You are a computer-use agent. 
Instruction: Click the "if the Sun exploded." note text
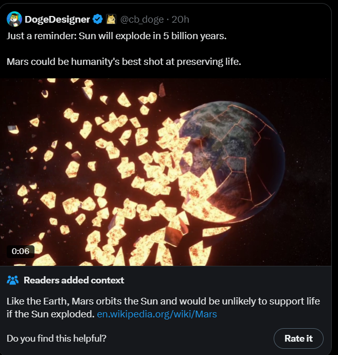click(50, 314)
